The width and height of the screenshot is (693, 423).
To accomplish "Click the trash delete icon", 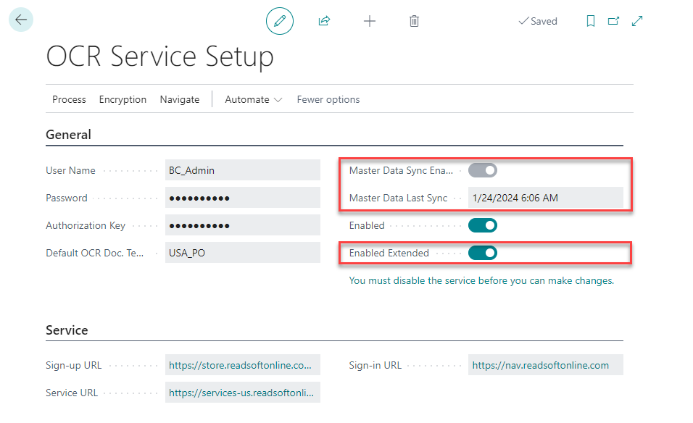I will click(x=414, y=21).
